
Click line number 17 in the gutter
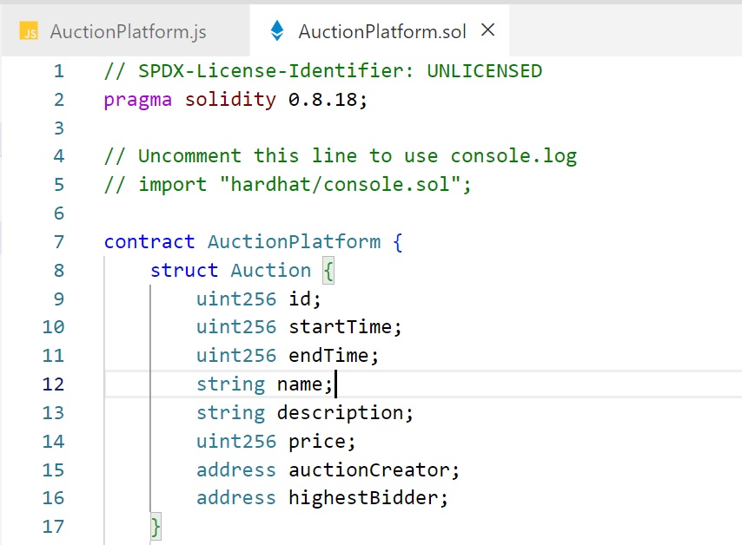53,526
